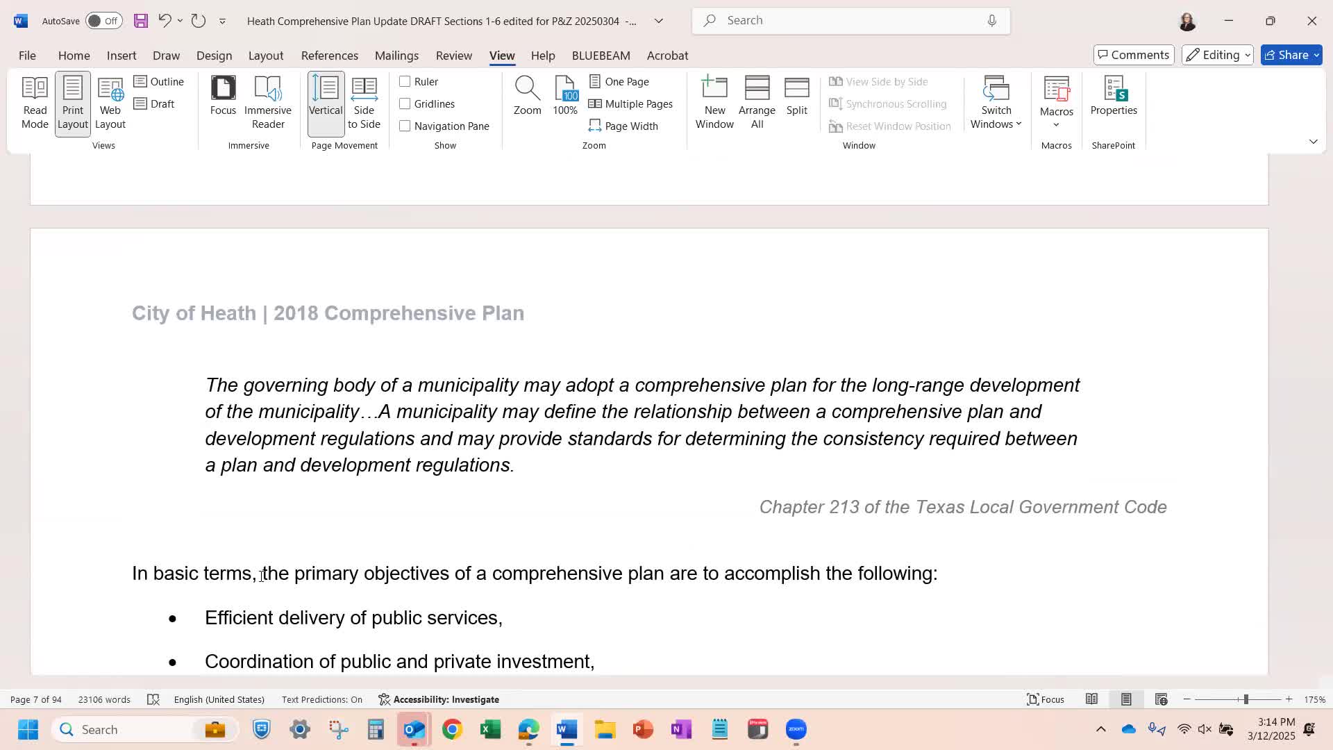Turn on the Navigation Pane checkbox
Viewport: 1333px width, 750px height.
coord(405,126)
